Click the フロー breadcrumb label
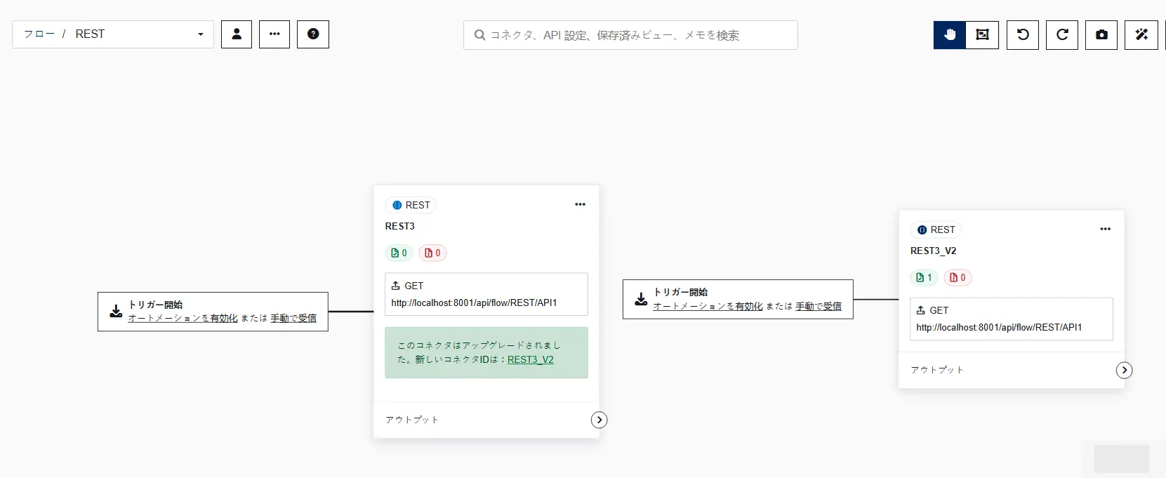The height and width of the screenshot is (478, 1166). tap(39, 34)
